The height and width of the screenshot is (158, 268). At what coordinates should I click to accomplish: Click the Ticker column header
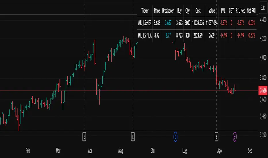[145, 11]
